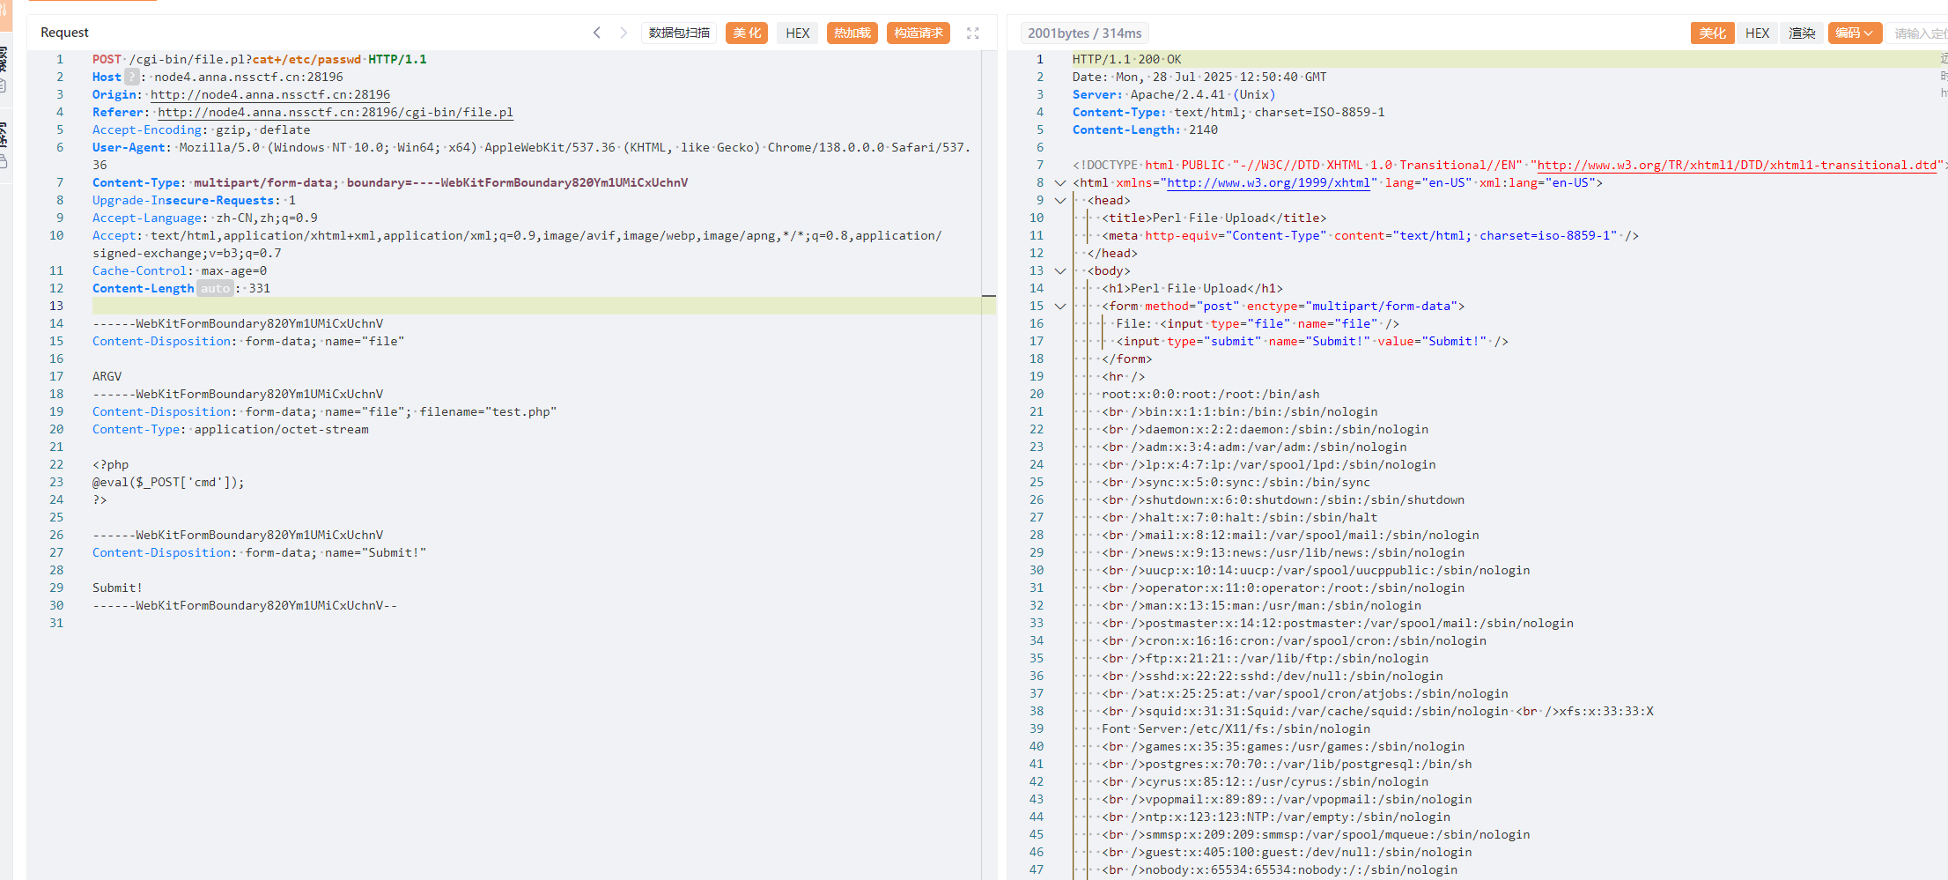
Task: Toggle 美化 in the response panel
Action: [1713, 33]
